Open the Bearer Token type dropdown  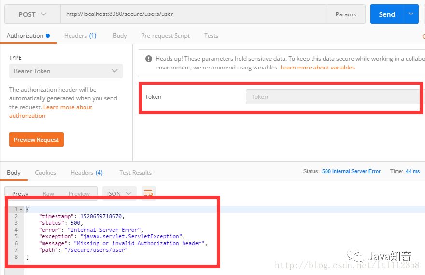click(x=66, y=71)
